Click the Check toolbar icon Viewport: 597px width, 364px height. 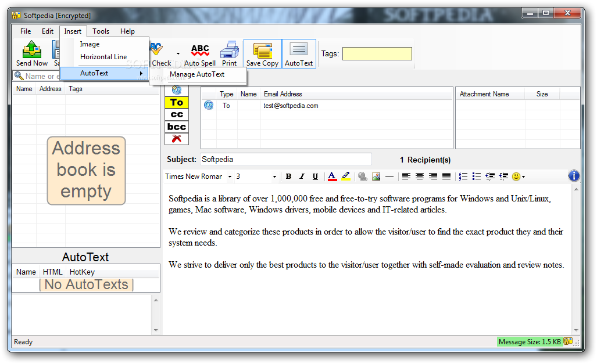pos(160,53)
